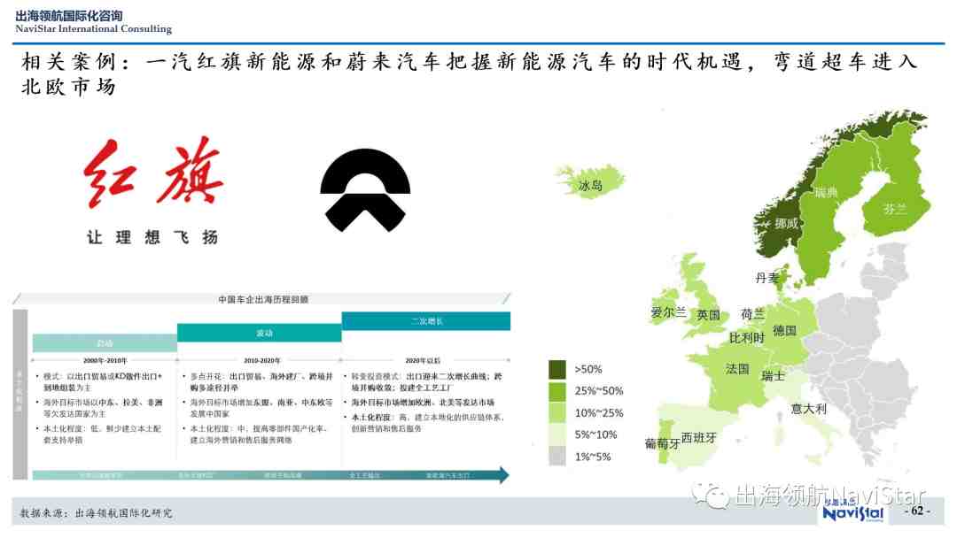This screenshot has width=957, height=538.
Task: Click the 启动 phase bar
Action: pyautogui.click(x=105, y=343)
